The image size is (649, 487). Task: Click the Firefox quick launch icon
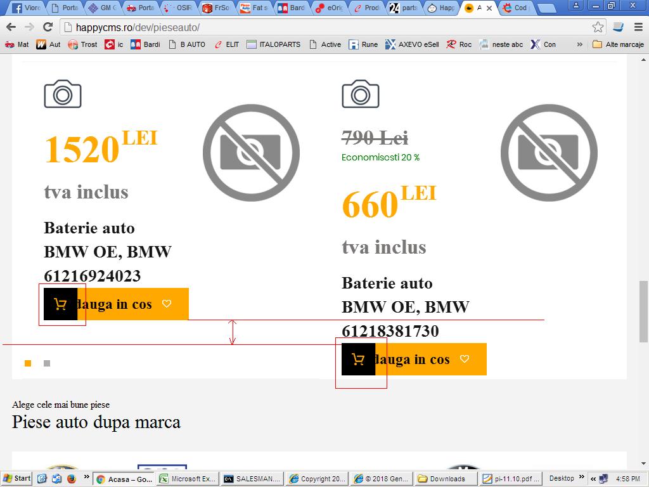coord(71,479)
